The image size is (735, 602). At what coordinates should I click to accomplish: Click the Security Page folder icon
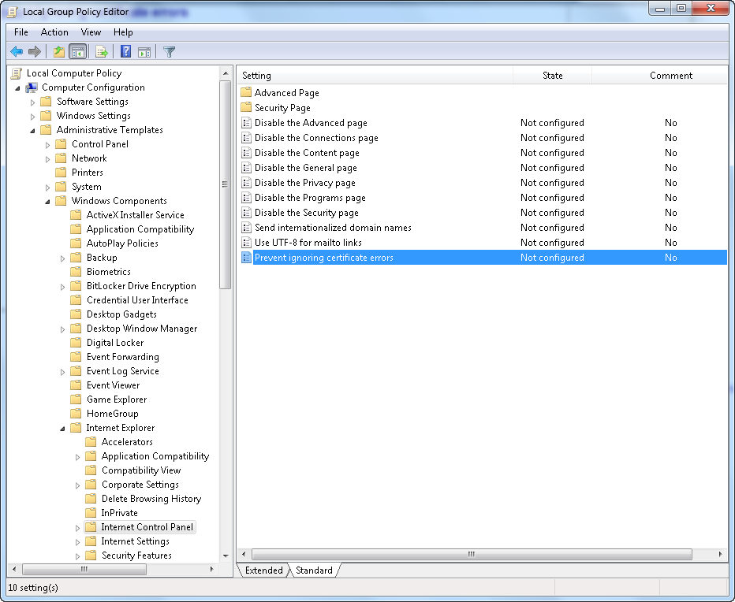[x=246, y=108]
